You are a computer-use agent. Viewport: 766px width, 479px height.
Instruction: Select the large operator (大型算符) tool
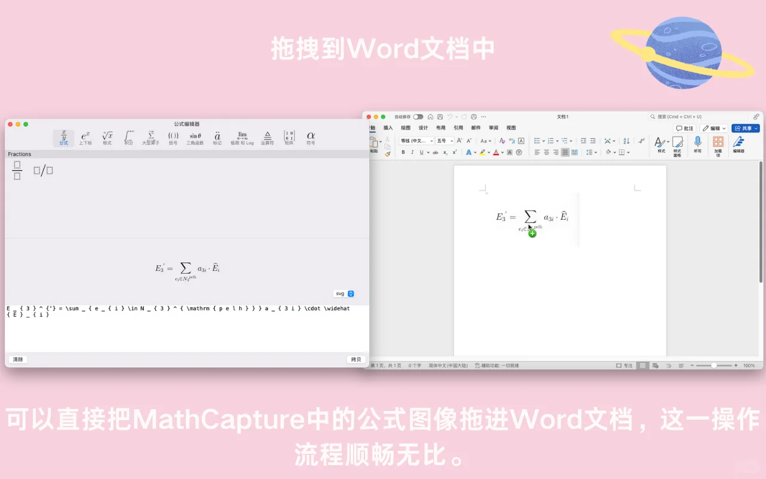150,138
